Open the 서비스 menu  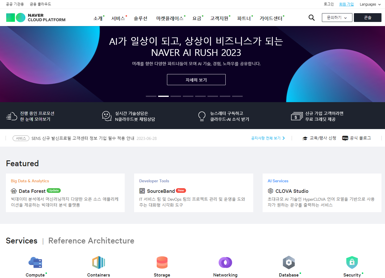[x=118, y=18]
